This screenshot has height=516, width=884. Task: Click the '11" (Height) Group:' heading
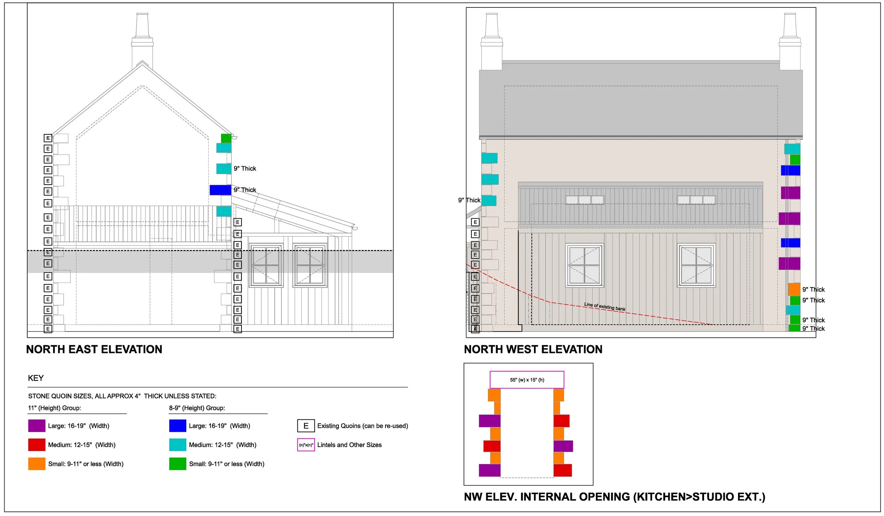54,408
